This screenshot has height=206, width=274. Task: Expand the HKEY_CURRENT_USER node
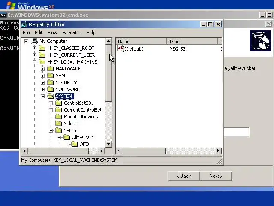click(34, 55)
